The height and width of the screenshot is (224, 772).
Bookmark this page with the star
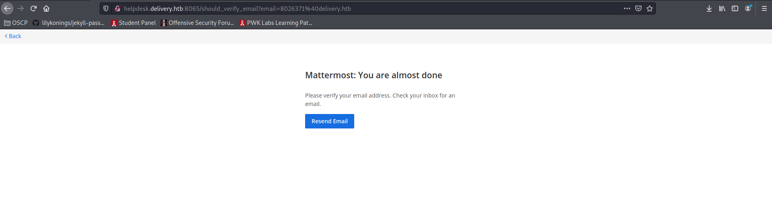pos(650,8)
